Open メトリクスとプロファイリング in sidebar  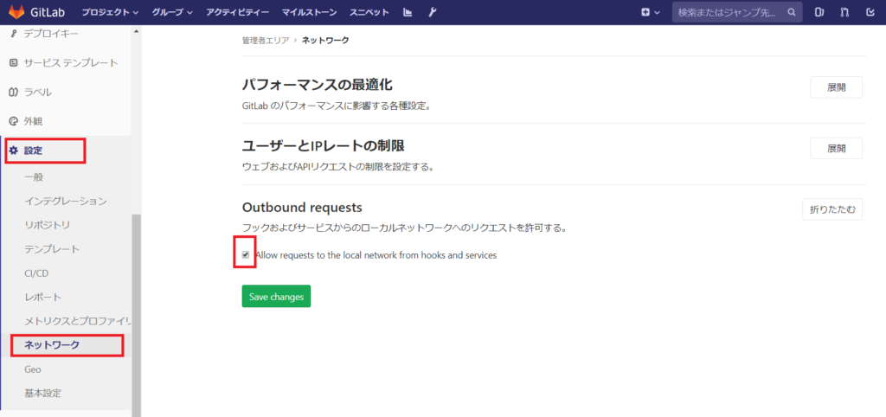coord(78,321)
